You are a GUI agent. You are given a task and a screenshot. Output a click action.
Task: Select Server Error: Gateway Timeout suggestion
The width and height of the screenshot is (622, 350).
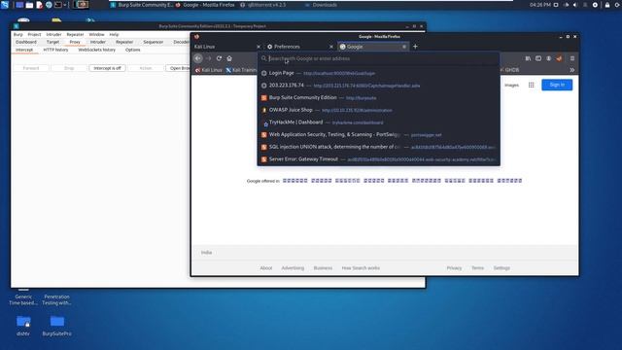click(378, 159)
